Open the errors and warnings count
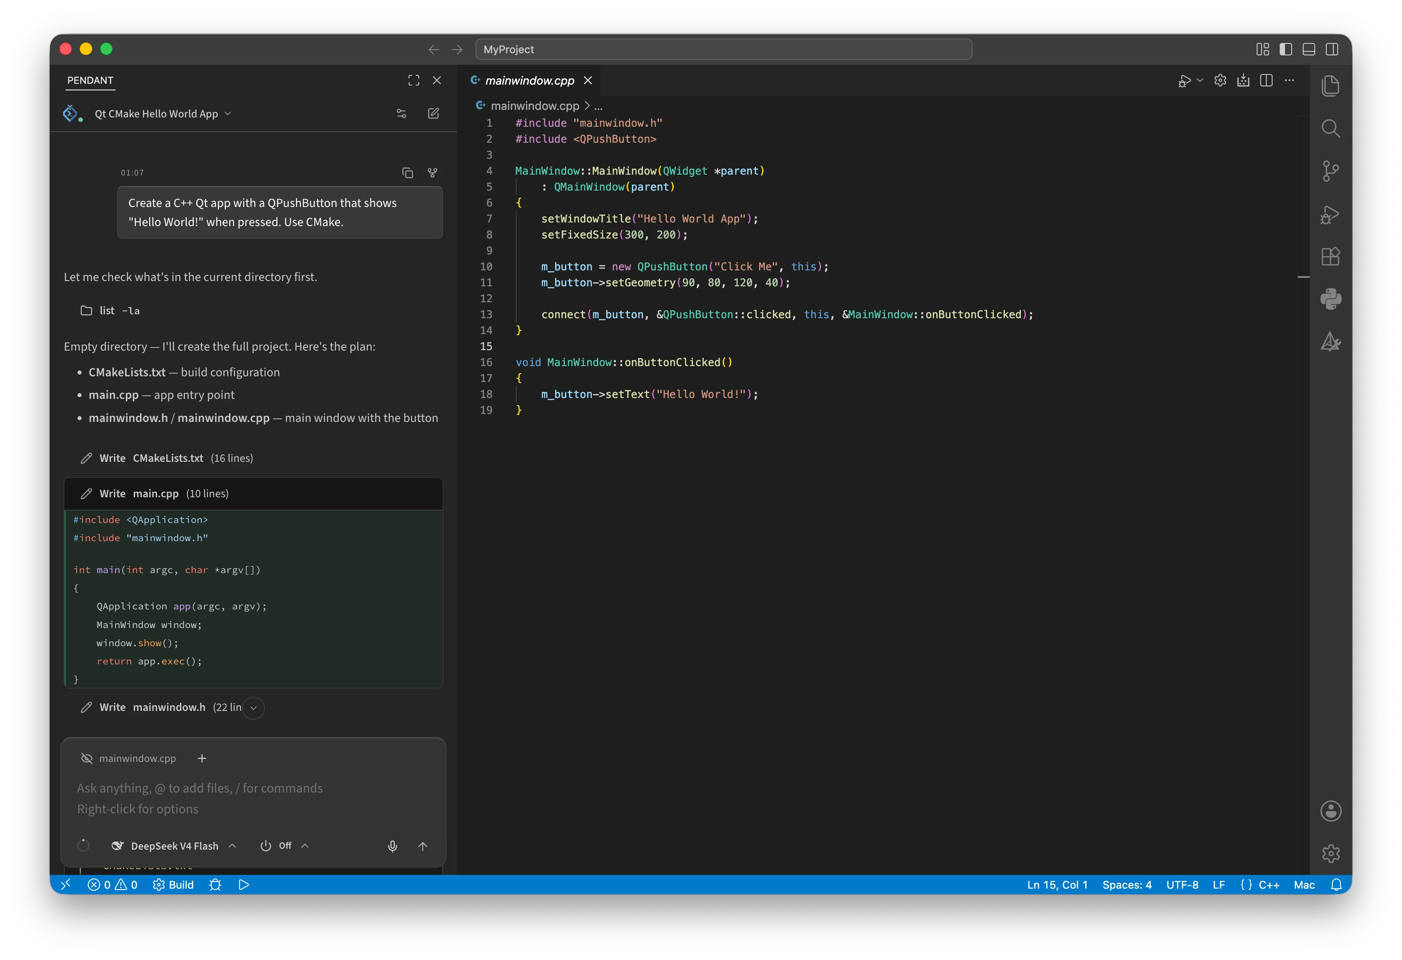 (x=112, y=885)
